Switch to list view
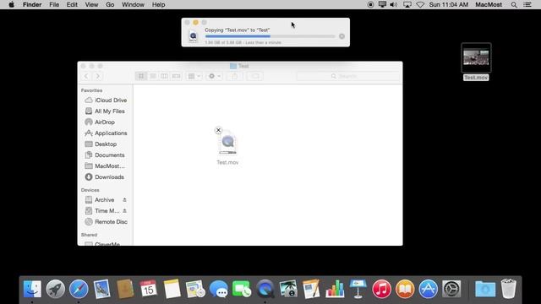 tap(153, 76)
